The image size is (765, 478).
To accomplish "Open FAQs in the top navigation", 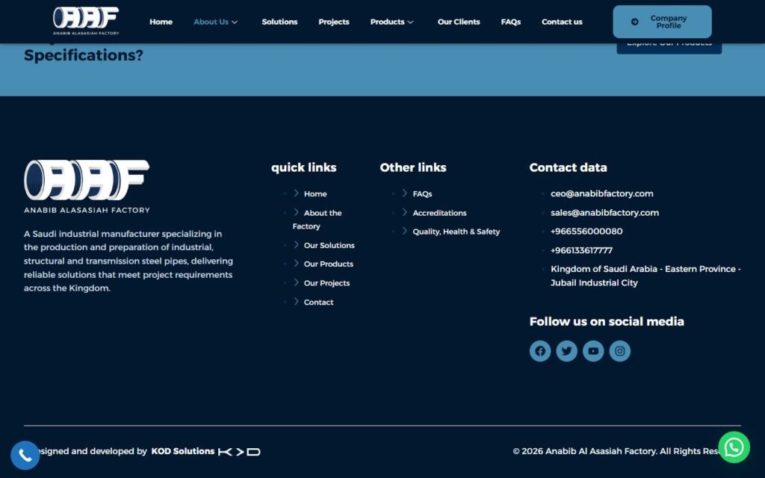I will tap(511, 22).
